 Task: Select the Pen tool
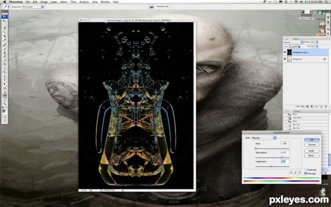tap(4, 76)
